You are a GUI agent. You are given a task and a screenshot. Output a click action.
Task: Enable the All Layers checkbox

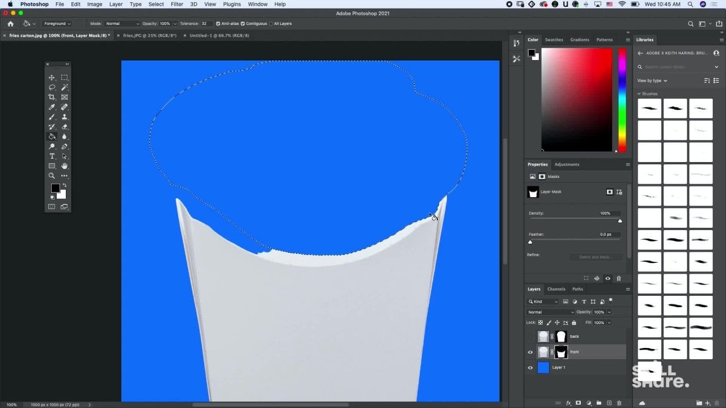[x=271, y=24]
